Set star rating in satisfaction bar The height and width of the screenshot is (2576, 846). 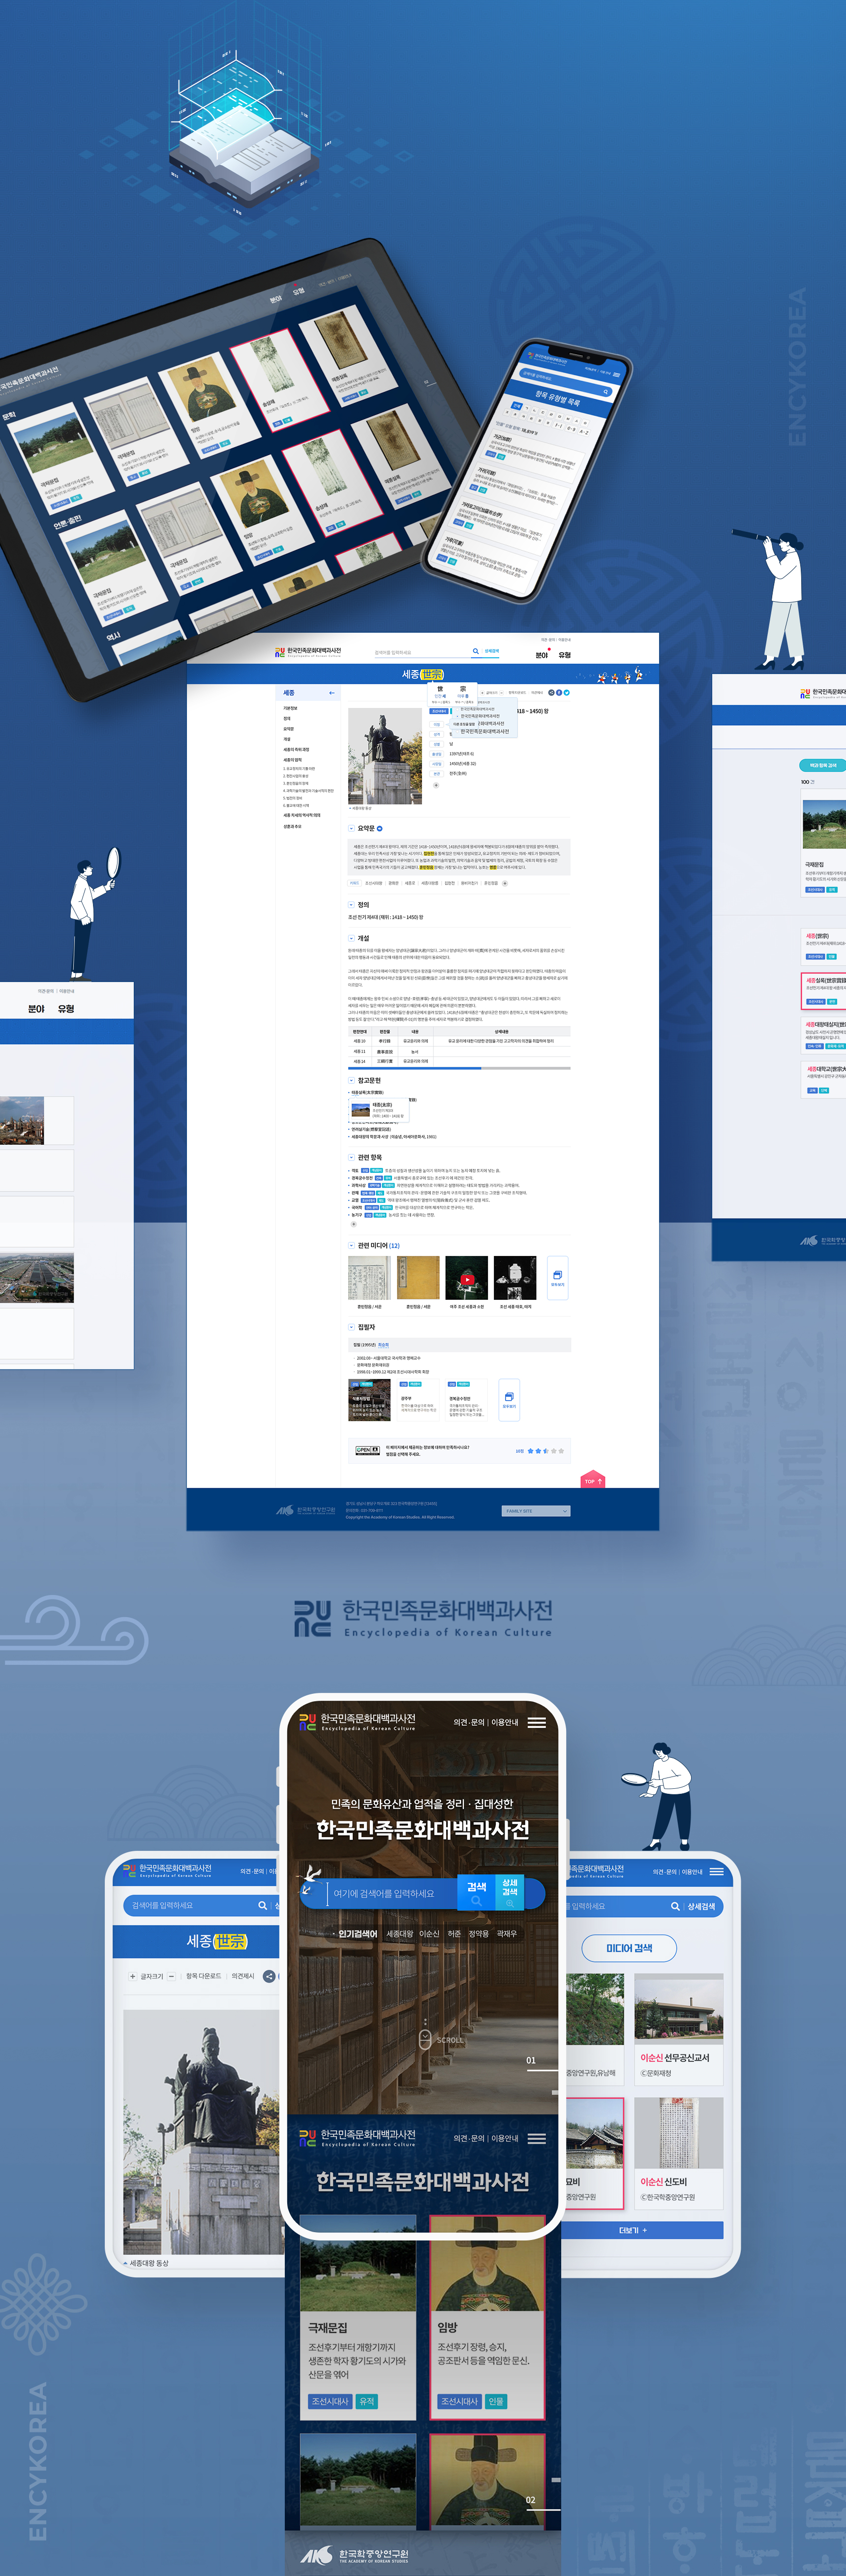(546, 1450)
